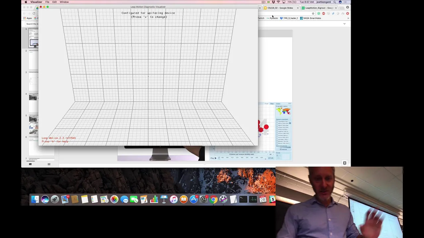
Task: Open Activity Monitor in the dock
Action: (x=253, y=199)
